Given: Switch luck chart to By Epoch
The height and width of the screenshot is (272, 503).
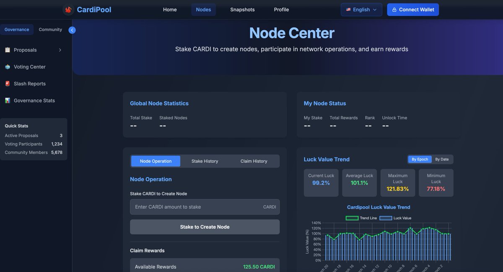Looking at the screenshot, I should (420, 159).
